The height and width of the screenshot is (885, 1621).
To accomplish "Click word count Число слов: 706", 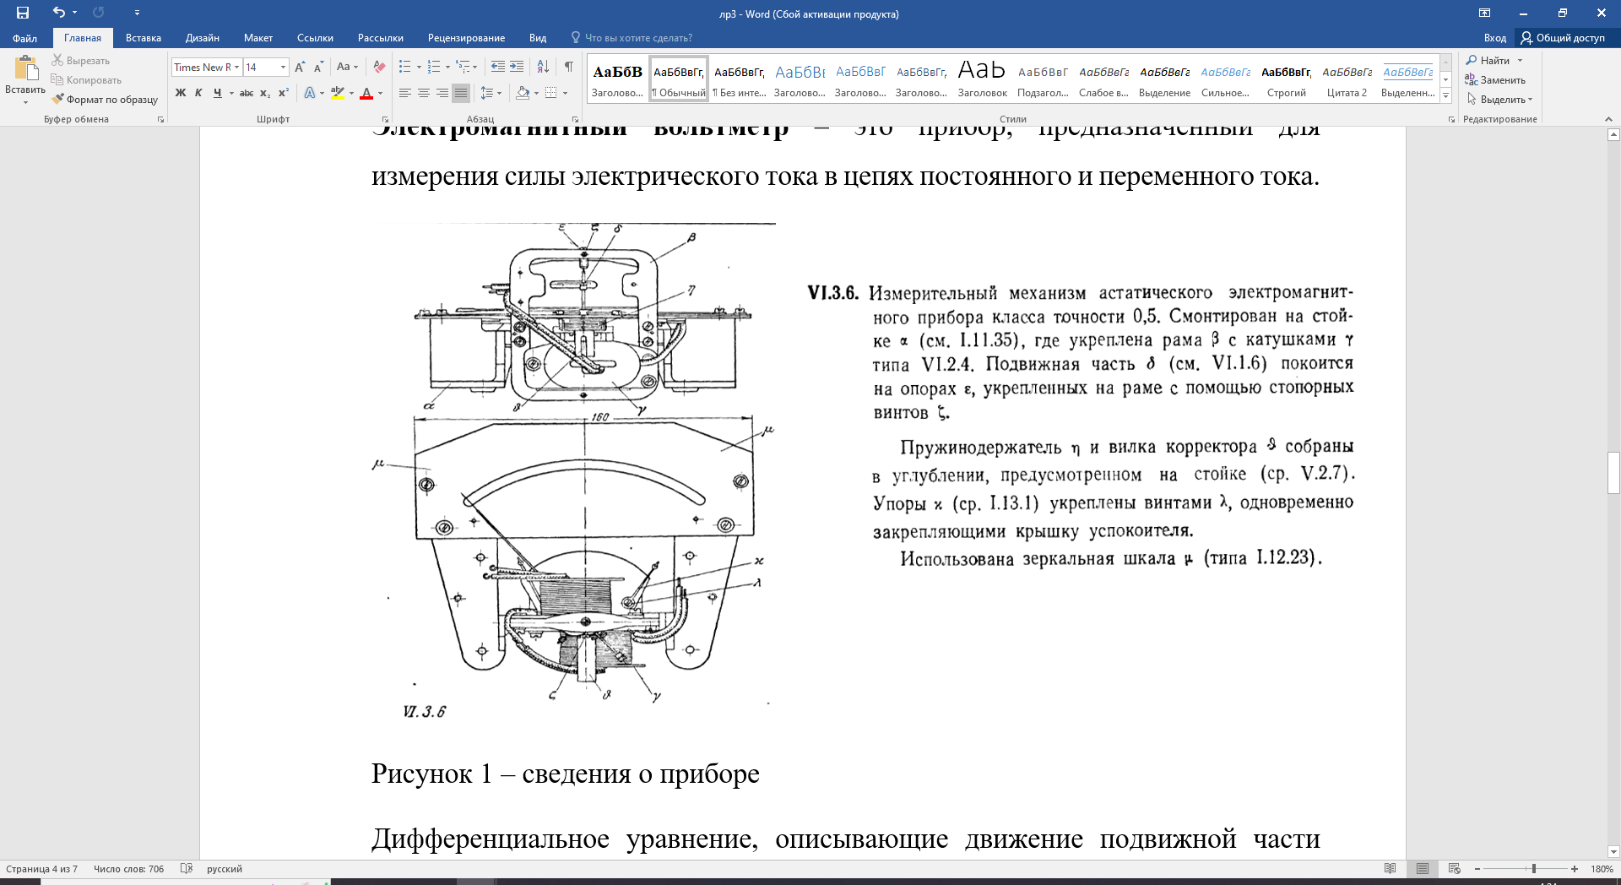I will pos(129,869).
